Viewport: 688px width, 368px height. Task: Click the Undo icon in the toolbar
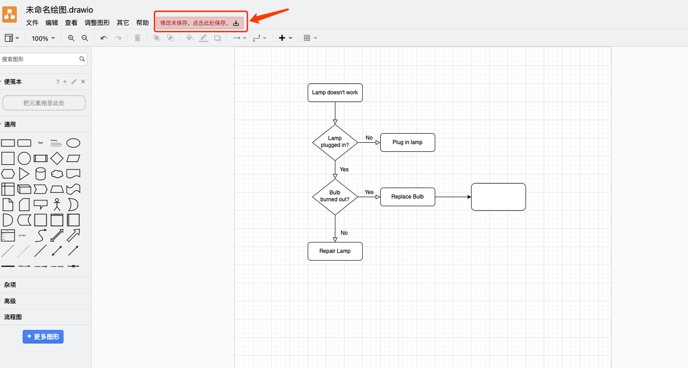[x=103, y=38]
